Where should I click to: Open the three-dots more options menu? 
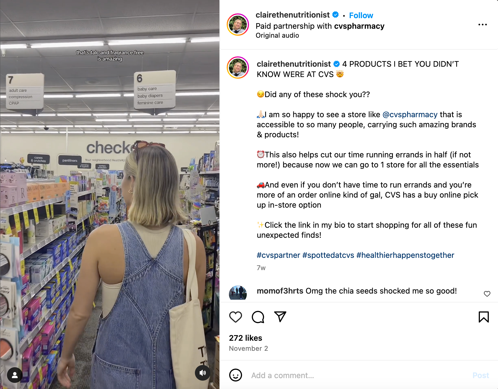click(483, 25)
